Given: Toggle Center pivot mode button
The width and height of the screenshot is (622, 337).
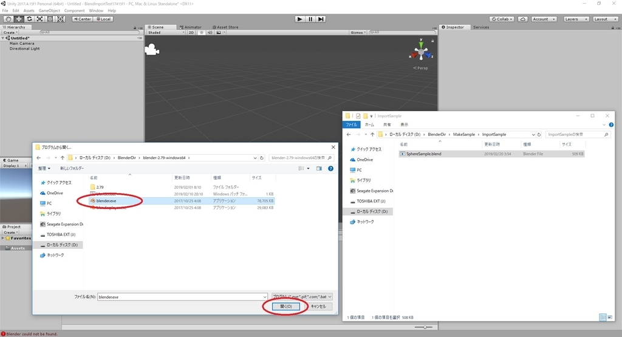Looking at the screenshot, I should coord(83,19).
